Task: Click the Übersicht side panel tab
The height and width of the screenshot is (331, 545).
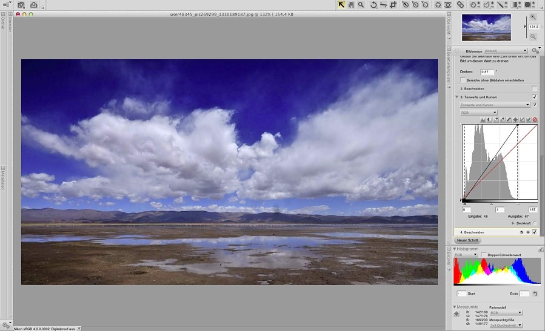Action: [x=449, y=25]
